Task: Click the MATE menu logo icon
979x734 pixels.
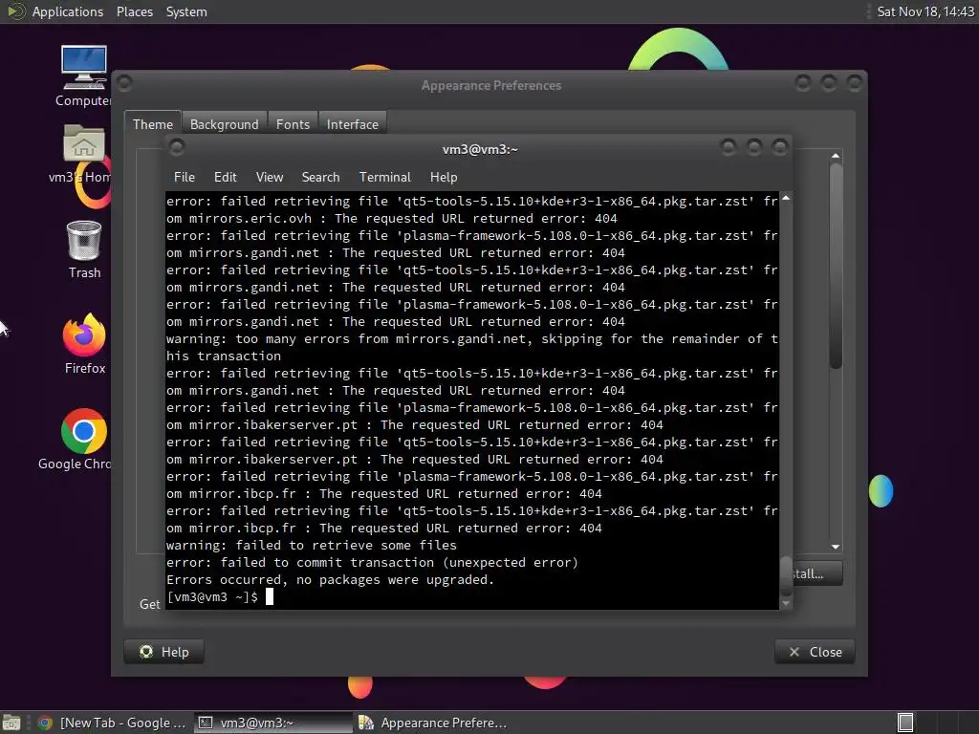Action: pos(15,11)
